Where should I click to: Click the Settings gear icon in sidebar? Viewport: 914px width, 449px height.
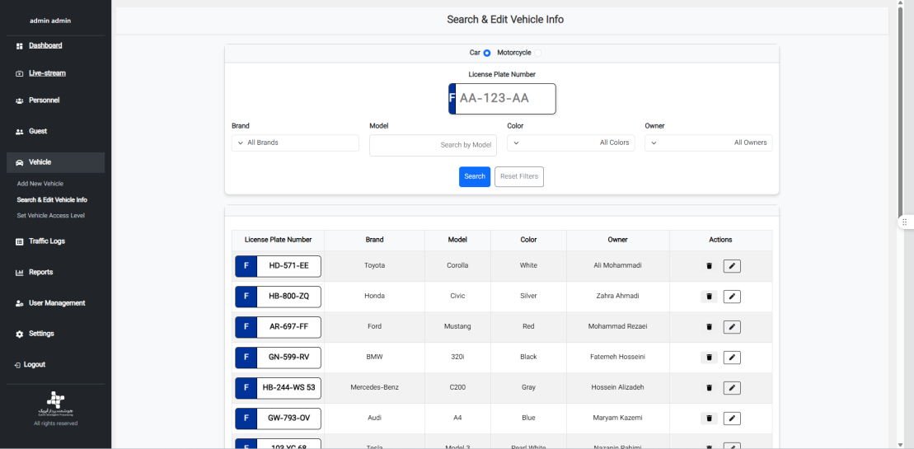(x=20, y=334)
